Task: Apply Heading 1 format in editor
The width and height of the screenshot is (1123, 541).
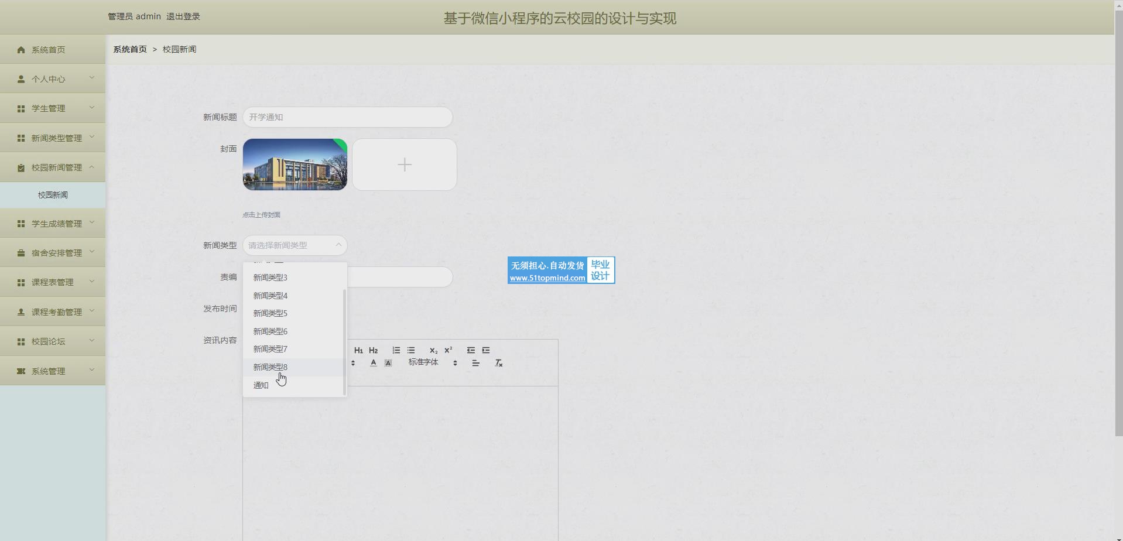Action: pos(358,350)
